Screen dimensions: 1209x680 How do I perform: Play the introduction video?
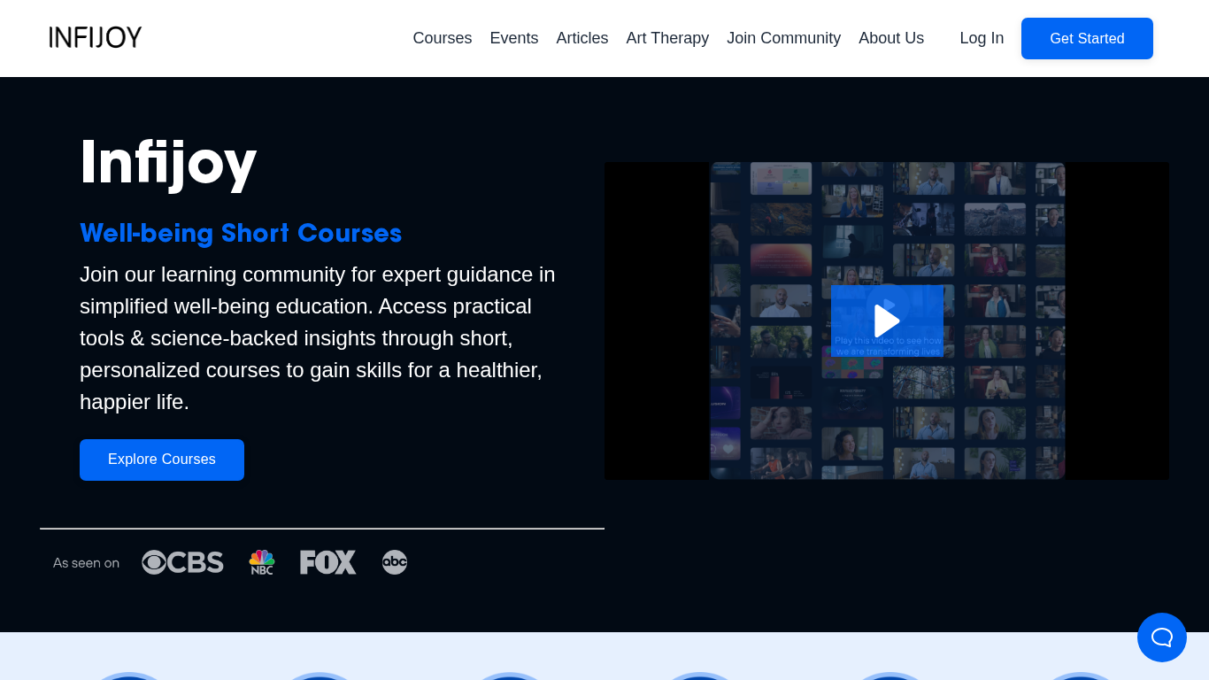tap(887, 321)
